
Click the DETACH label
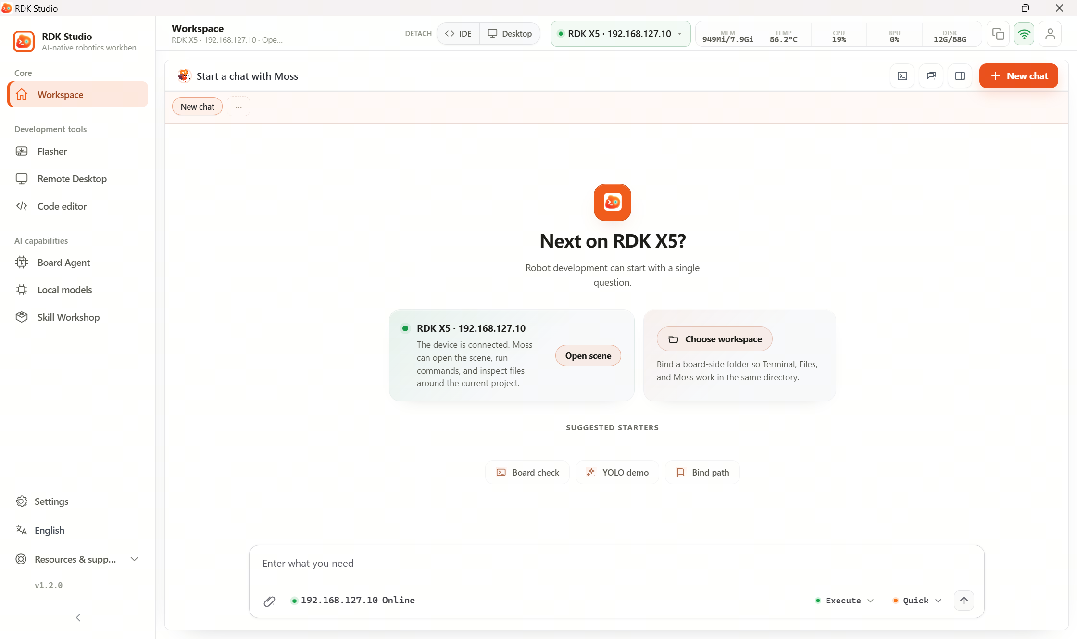click(x=418, y=34)
